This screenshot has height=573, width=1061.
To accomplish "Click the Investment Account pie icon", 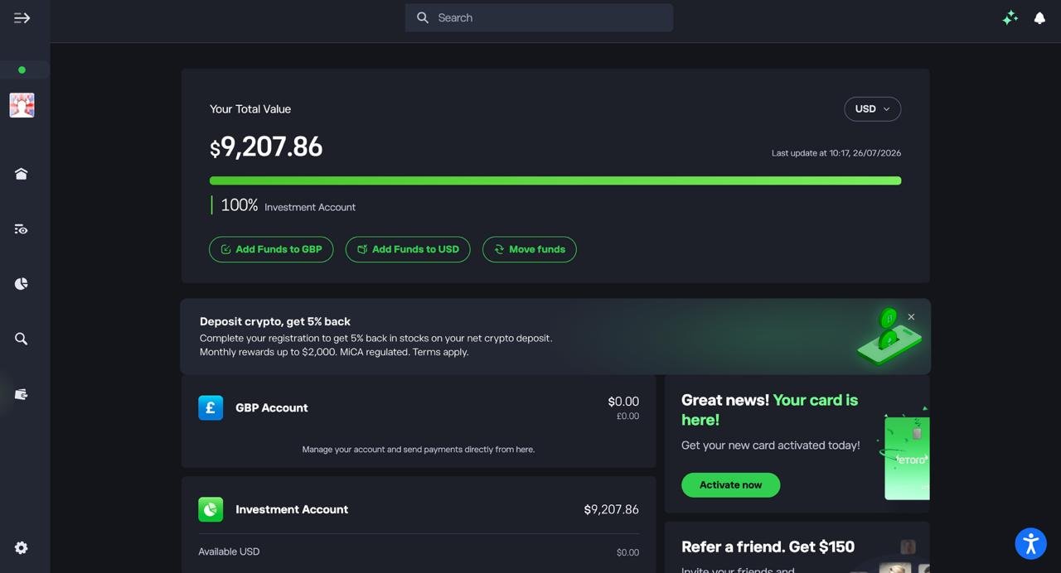I will point(211,509).
